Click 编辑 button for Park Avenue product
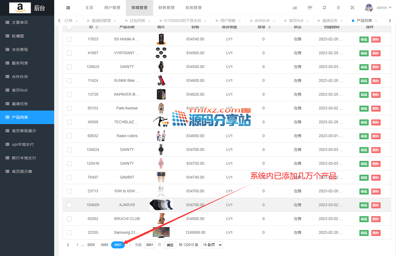Image resolution: width=396 pixels, height=256 pixels. coord(364,108)
